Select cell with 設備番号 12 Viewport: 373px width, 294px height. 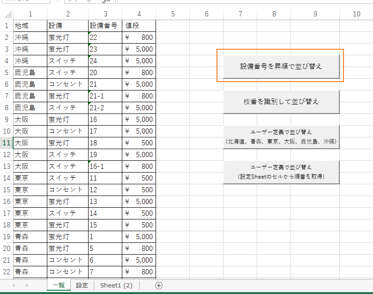[x=105, y=190]
